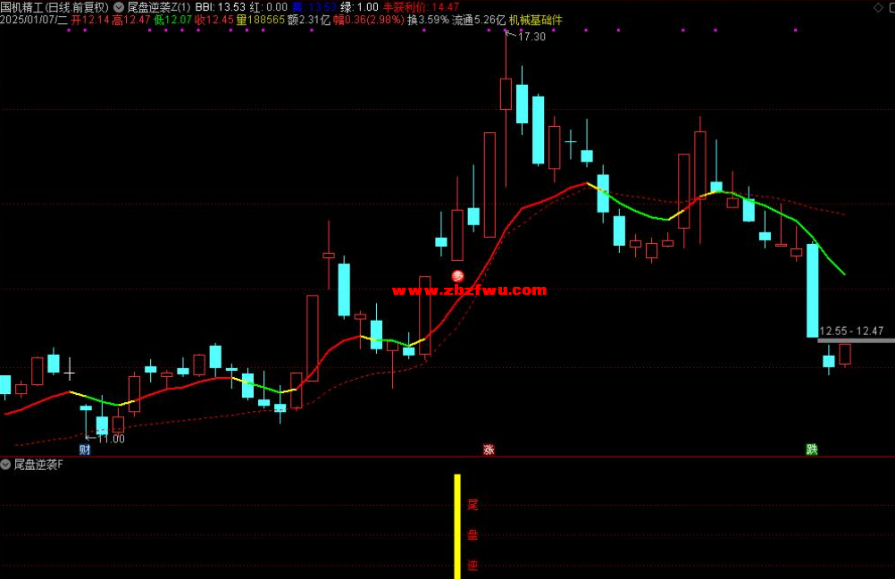Click the date 2025/01/07/二
The height and width of the screenshot is (579, 895).
point(34,20)
